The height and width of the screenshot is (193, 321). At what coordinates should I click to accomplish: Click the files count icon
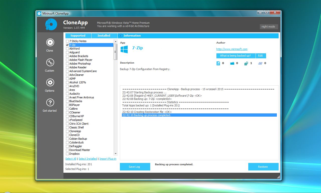[218, 63]
